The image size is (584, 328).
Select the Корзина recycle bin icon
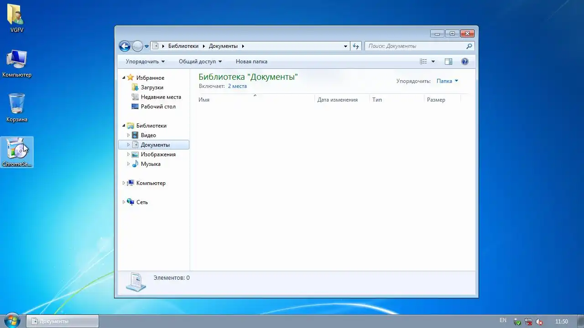click(x=17, y=108)
